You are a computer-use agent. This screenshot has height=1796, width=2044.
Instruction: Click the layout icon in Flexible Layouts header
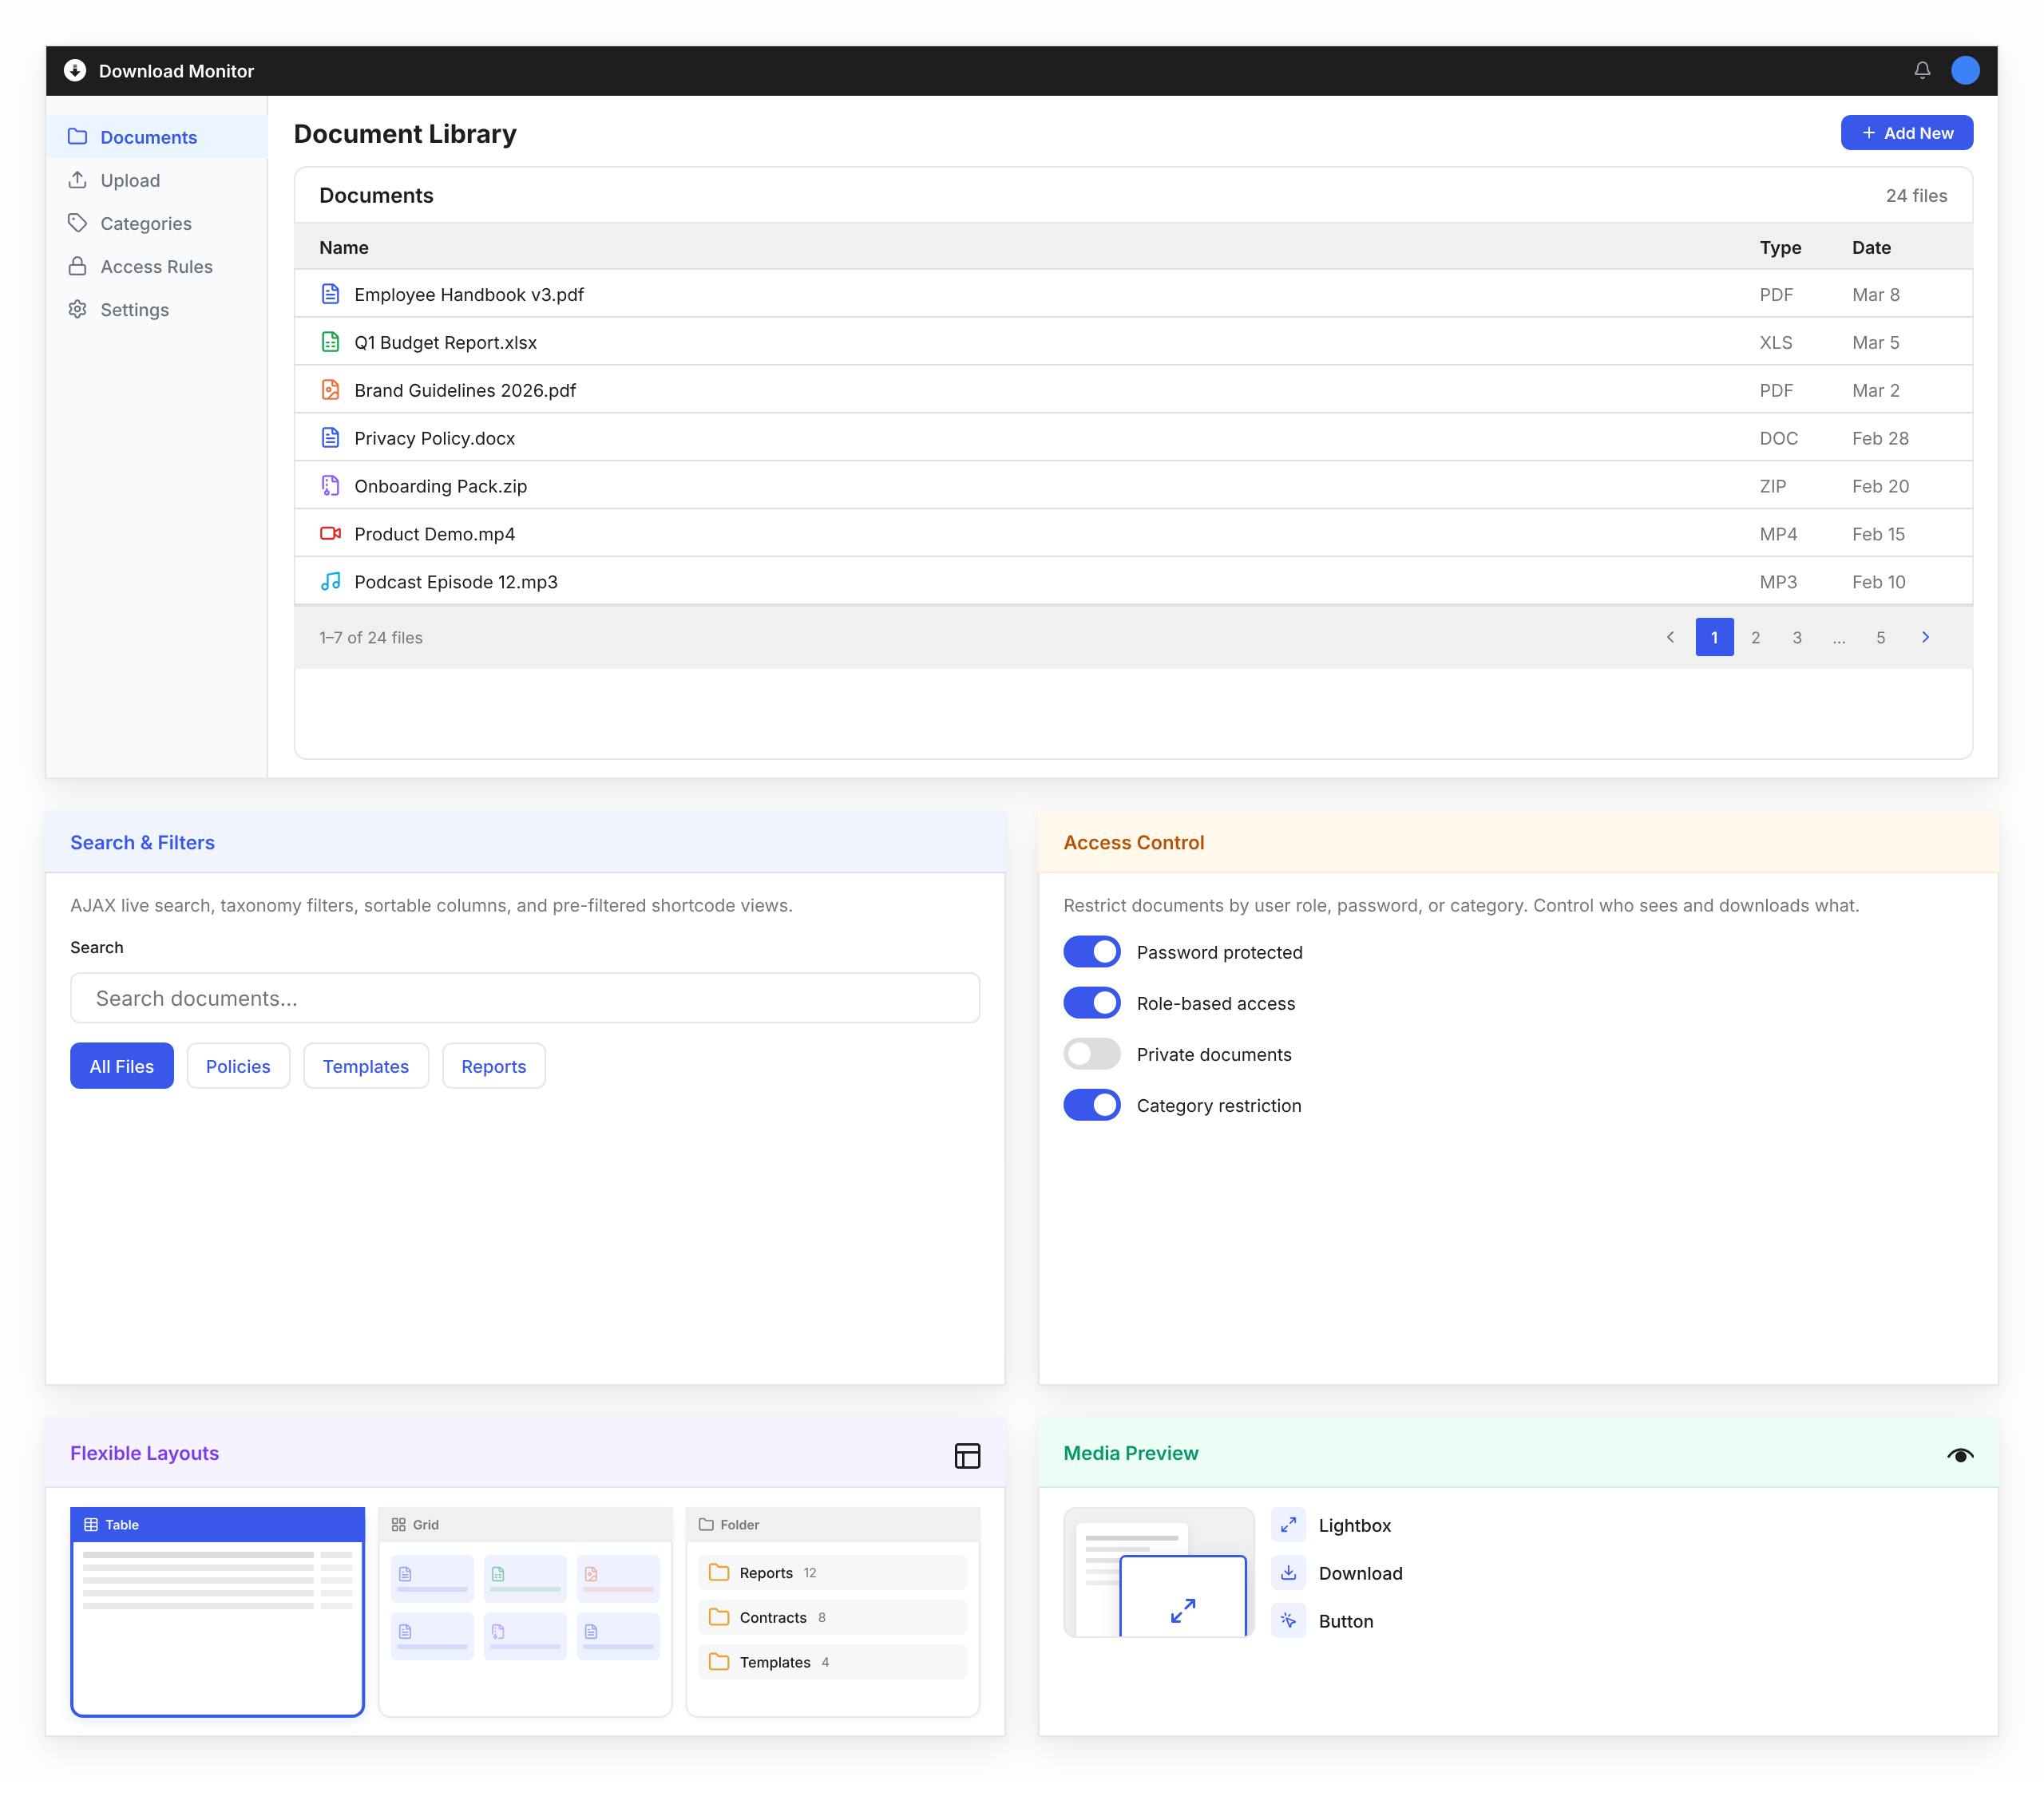(x=967, y=1455)
